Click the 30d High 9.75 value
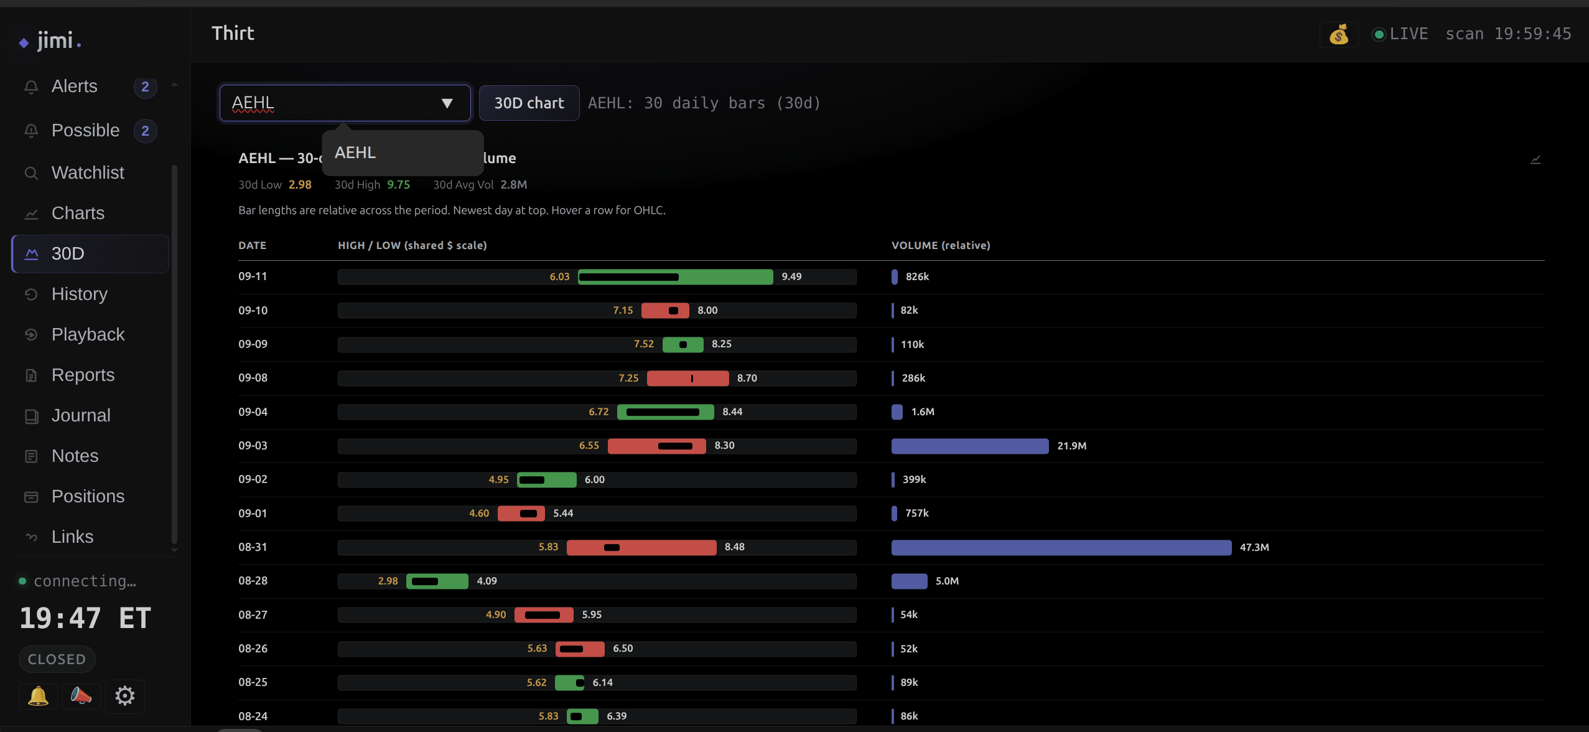This screenshot has height=732, width=1589. coord(398,185)
